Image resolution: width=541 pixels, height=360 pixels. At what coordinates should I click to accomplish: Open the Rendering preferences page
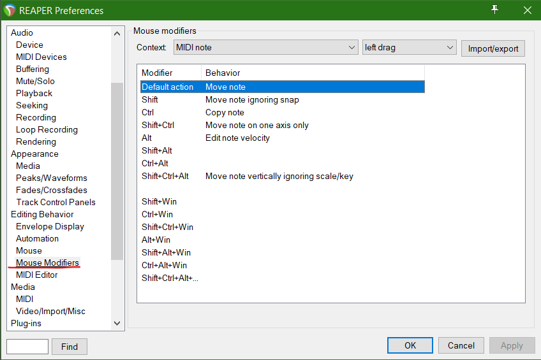[x=36, y=141]
